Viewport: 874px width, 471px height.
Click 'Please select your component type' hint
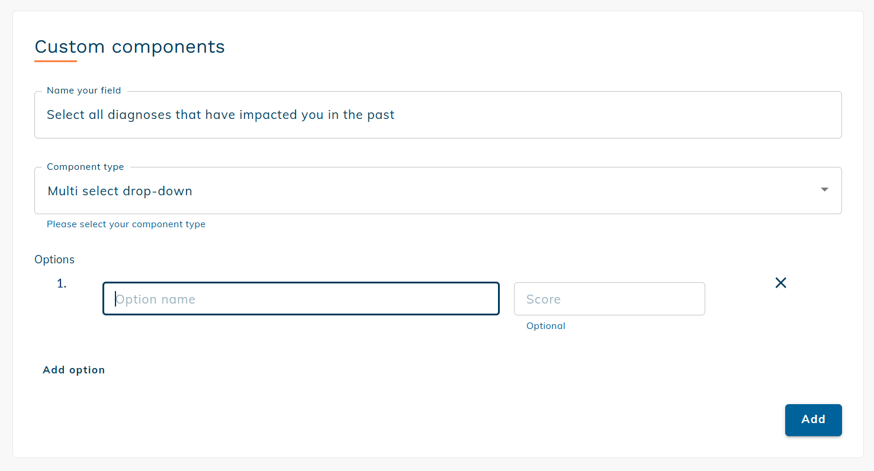tap(126, 224)
